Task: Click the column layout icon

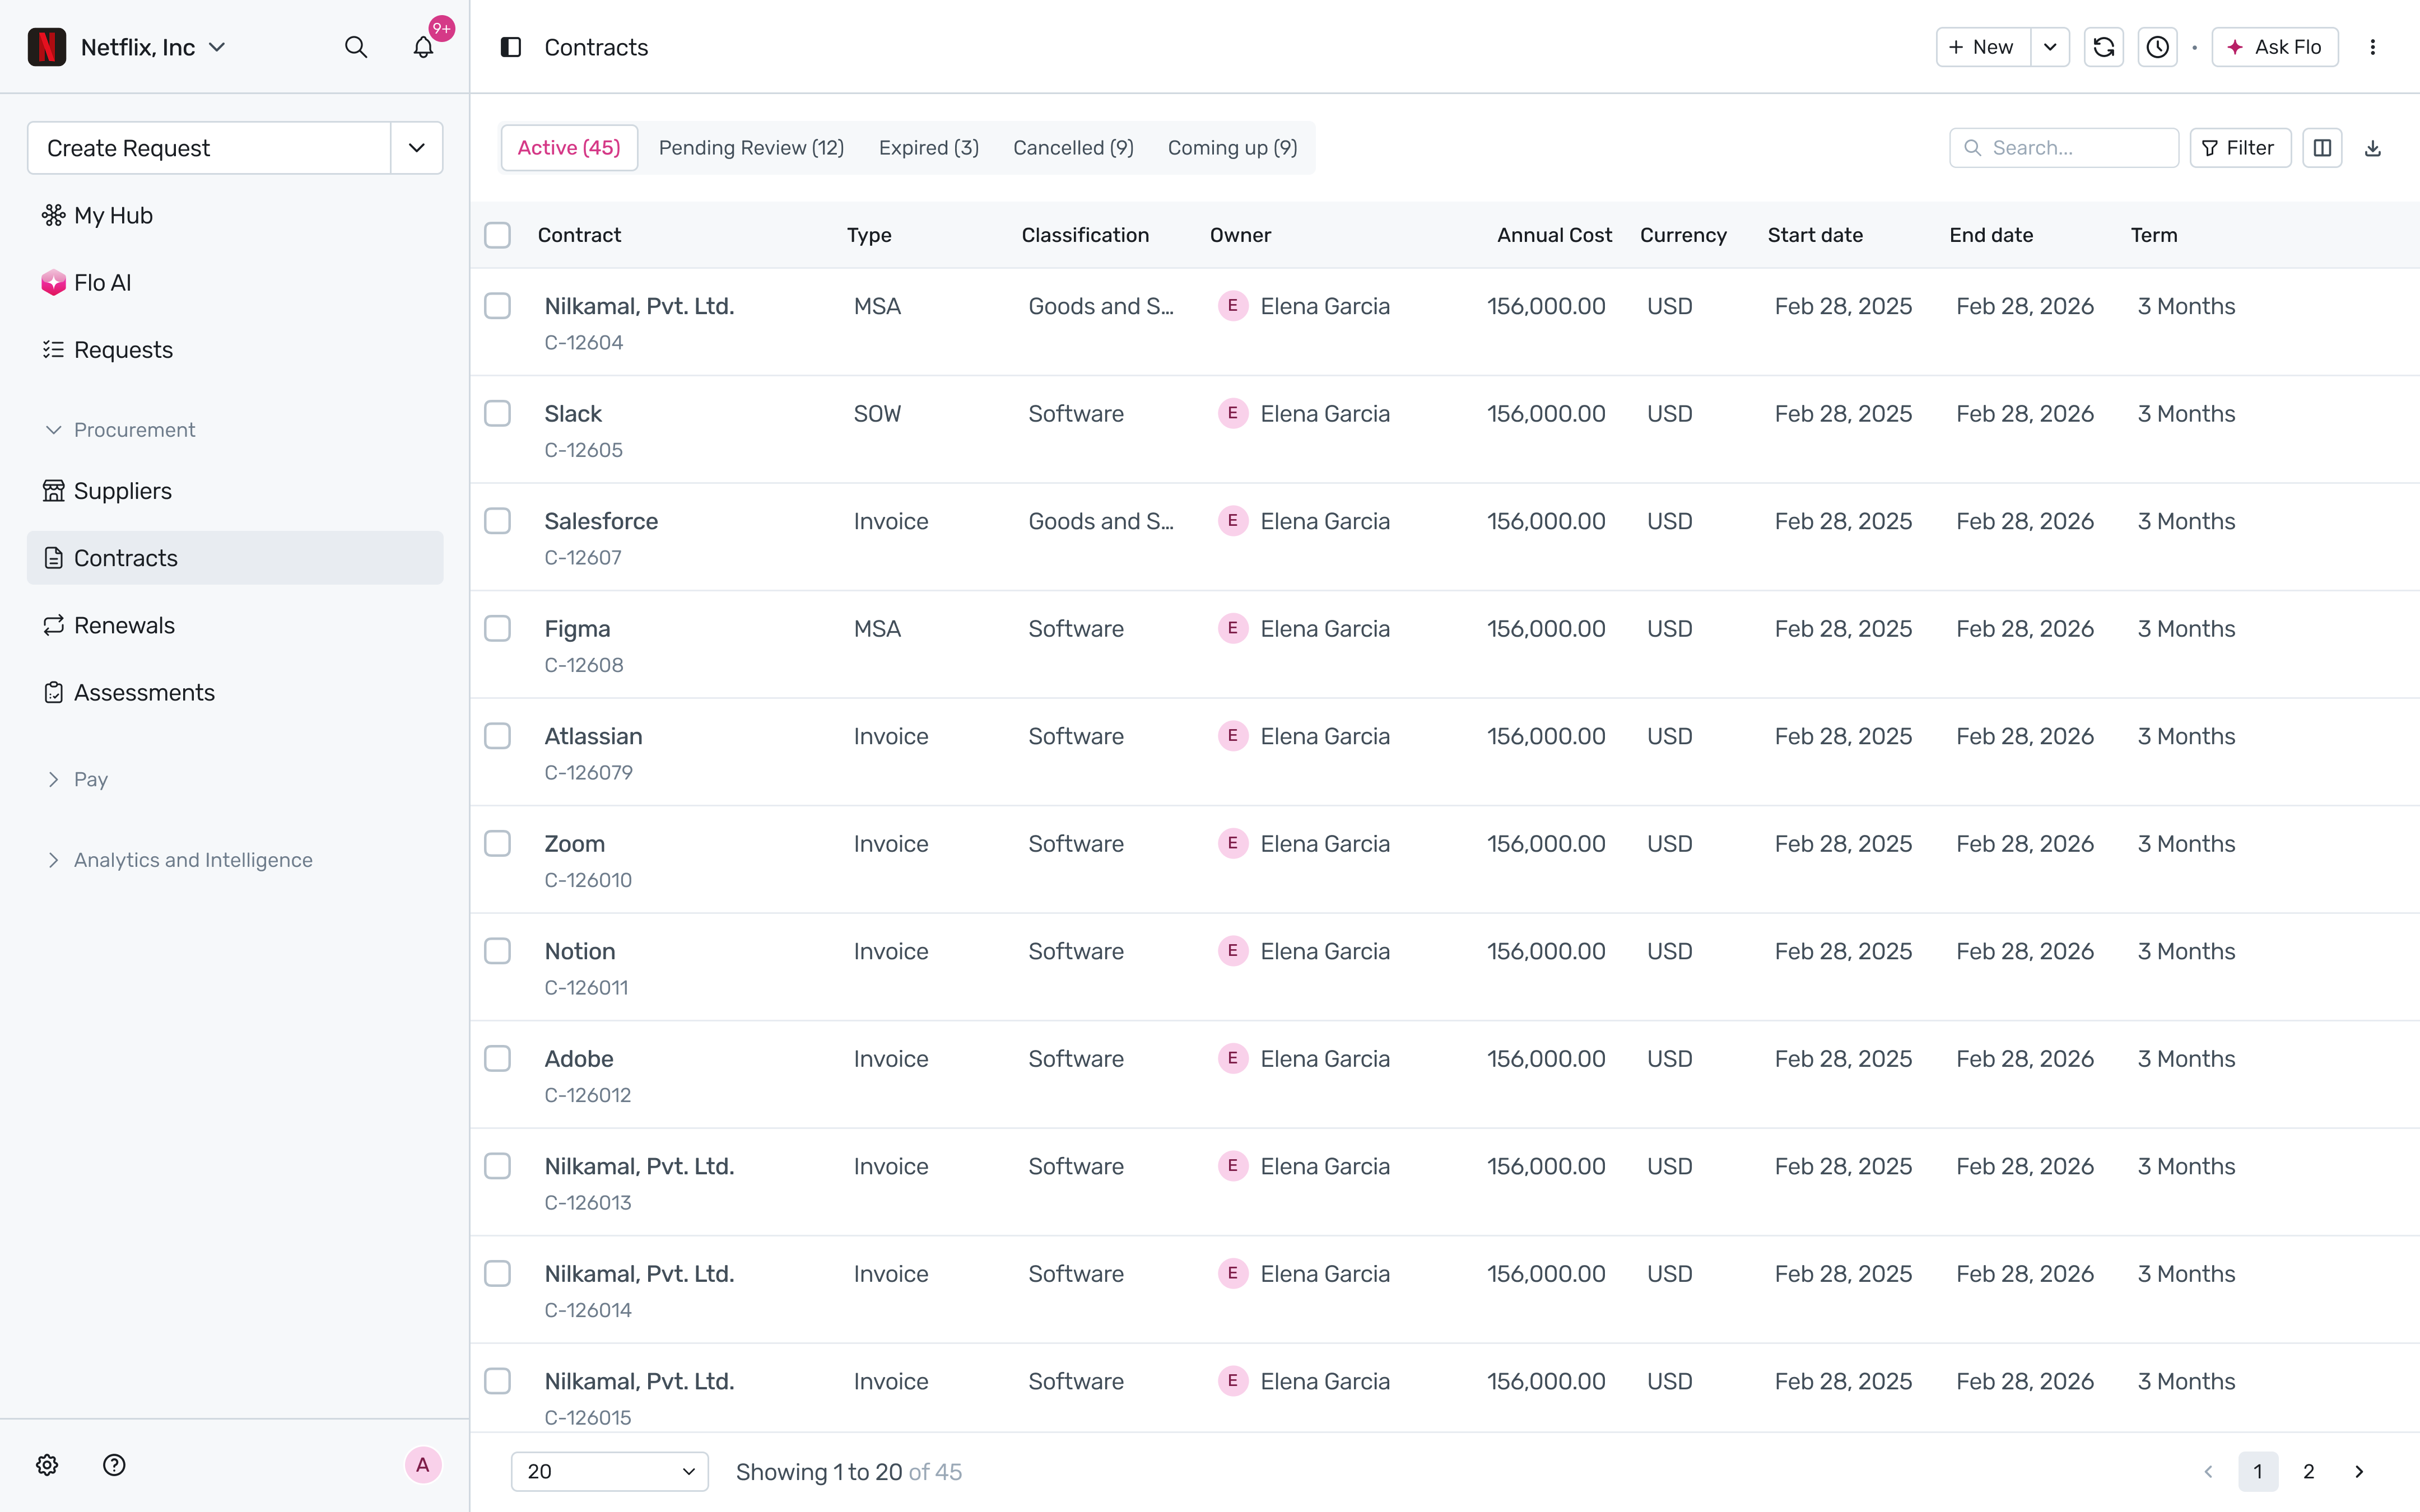Action: pos(2323,148)
